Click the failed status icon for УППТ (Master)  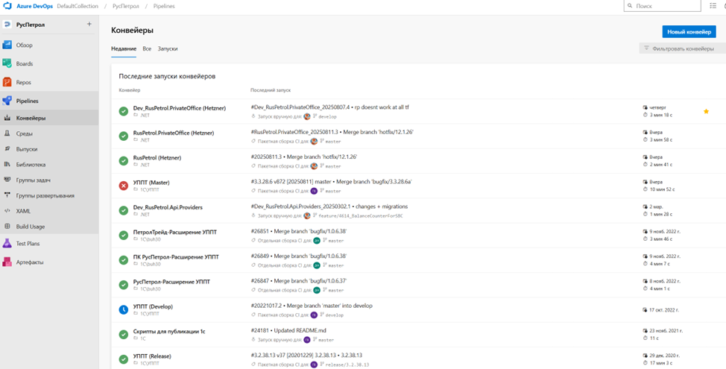[x=123, y=185]
